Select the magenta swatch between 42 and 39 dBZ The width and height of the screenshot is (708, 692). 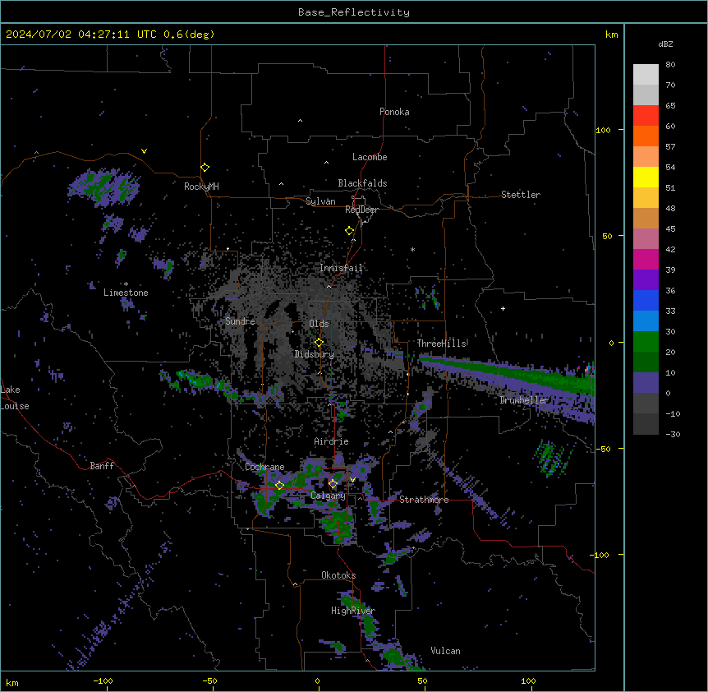pyautogui.click(x=646, y=259)
